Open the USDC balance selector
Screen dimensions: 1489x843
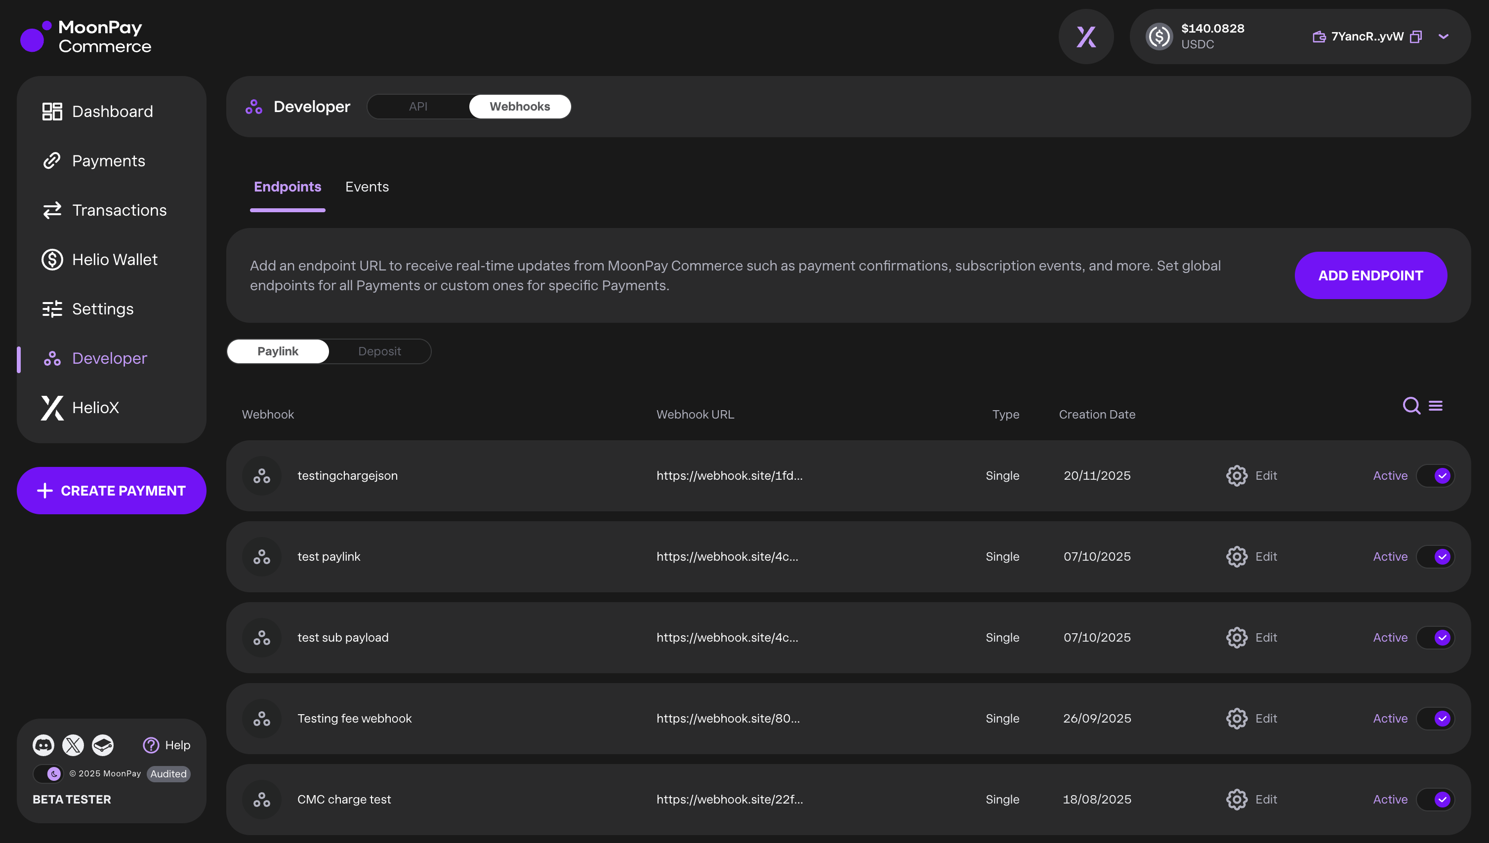1197,37
